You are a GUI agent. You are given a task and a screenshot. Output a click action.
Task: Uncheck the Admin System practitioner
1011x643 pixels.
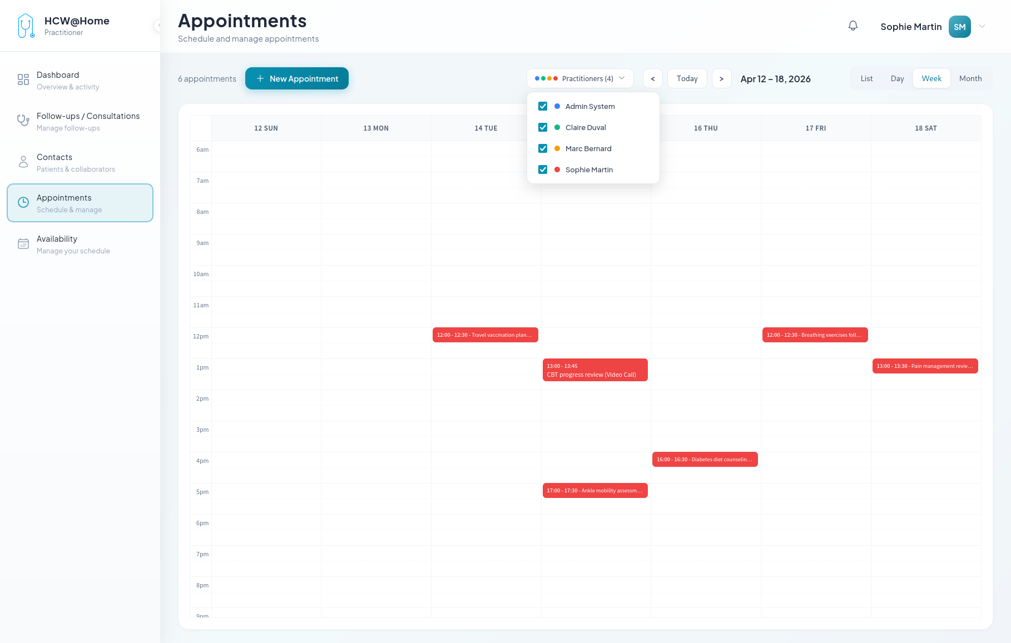pyautogui.click(x=542, y=106)
